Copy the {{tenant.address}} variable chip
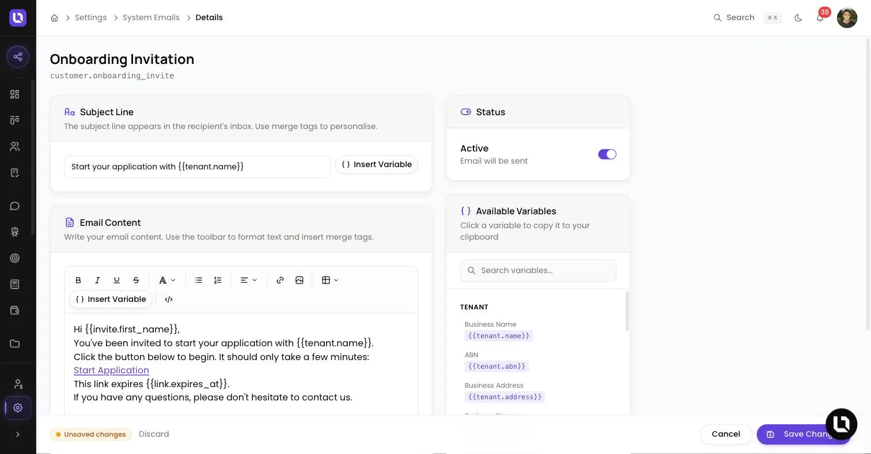 [x=505, y=397]
